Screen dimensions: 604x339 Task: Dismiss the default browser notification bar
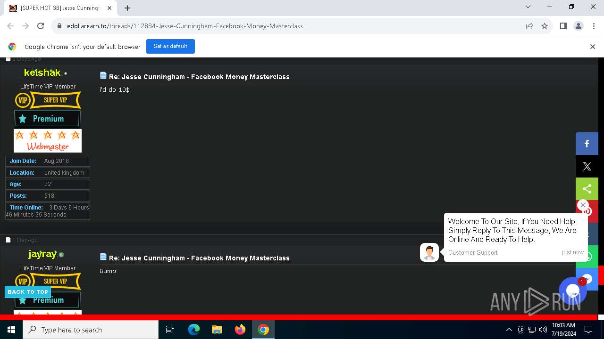pyautogui.click(x=593, y=47)
